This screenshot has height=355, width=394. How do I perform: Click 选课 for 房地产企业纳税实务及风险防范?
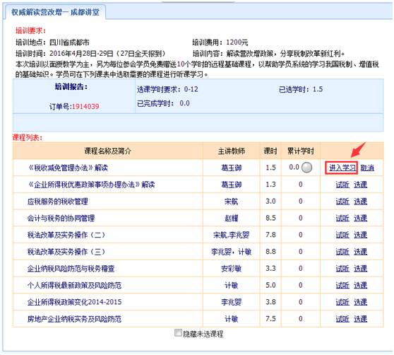point(361,319)
